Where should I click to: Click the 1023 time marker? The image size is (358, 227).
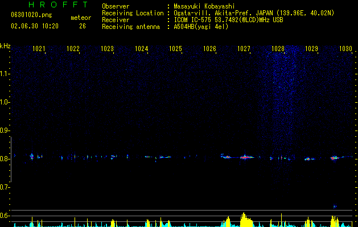107,49
